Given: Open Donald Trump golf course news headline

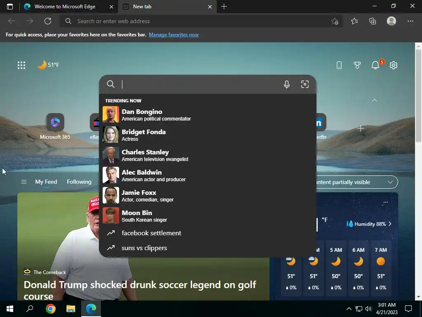Looking at the screenshot, I should tap(140, 290).
